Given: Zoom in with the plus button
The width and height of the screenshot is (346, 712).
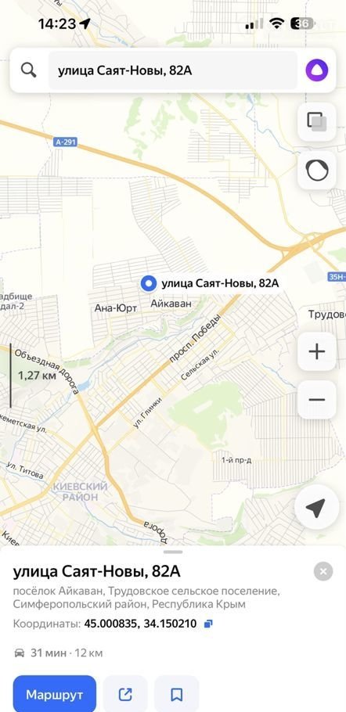Looking at the screenshot, I should coord(316,351).
